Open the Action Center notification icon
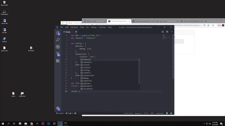The height and width of the screenshot is (126, 225). 221,124
